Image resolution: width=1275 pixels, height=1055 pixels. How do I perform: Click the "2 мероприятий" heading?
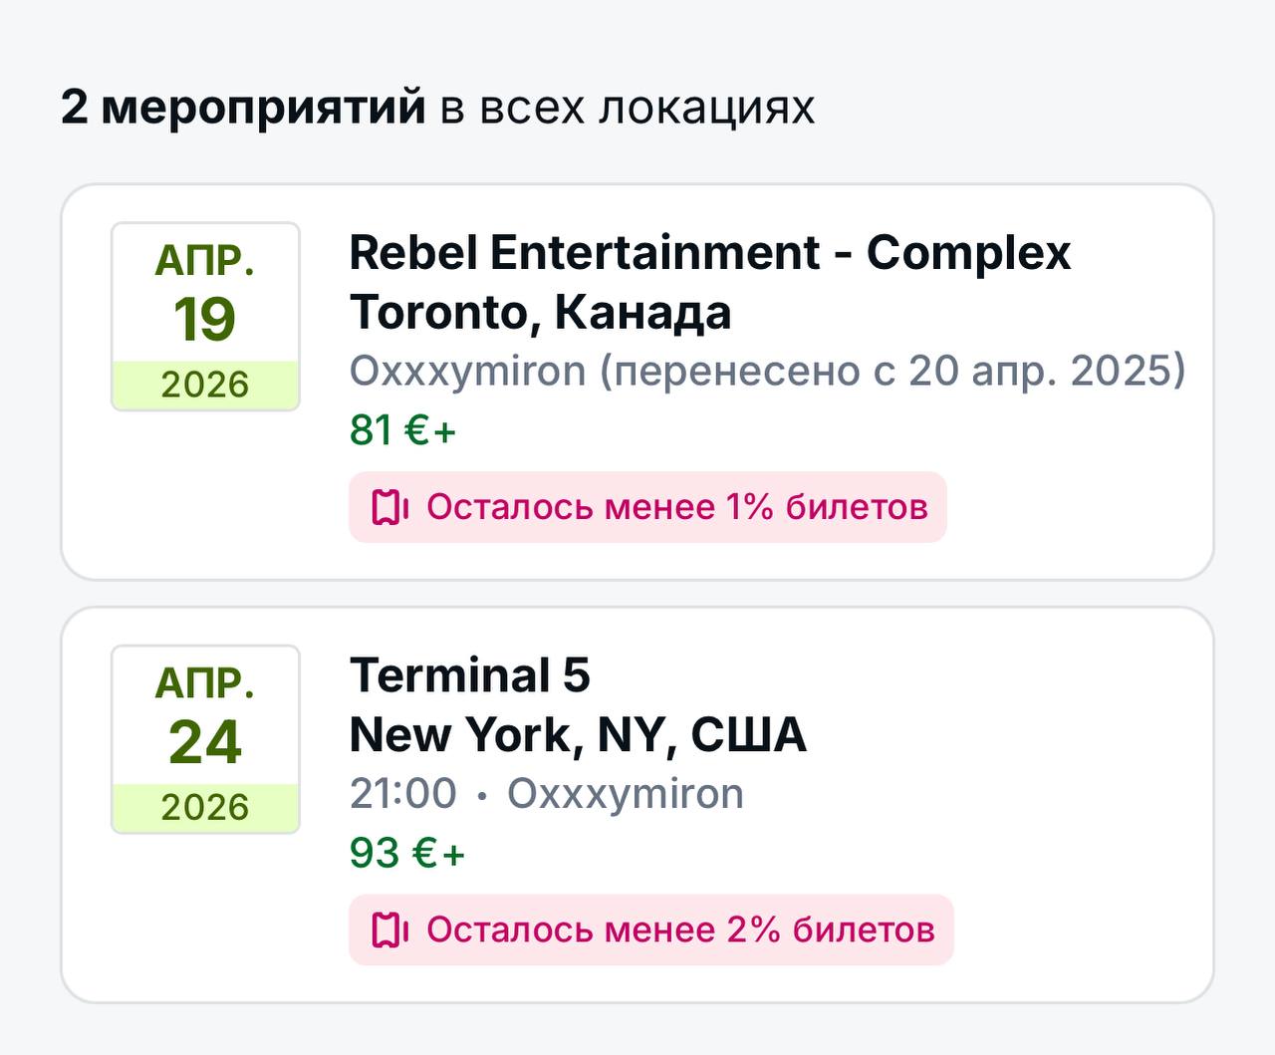pyautogui.click(x=243, y=107)
